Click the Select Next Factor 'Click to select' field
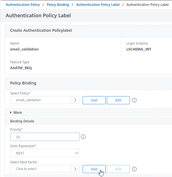Image resolution: width=172 pixels, height=177 pixels. coord(41,169)
